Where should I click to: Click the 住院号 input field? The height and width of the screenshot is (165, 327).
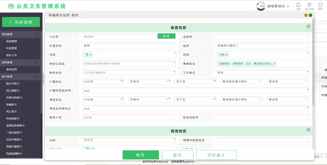pyautogui.click(x=262, y=37)
